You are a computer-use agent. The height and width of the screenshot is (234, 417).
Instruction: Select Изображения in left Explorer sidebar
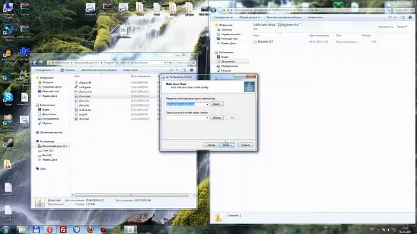(x=51, y=118)
